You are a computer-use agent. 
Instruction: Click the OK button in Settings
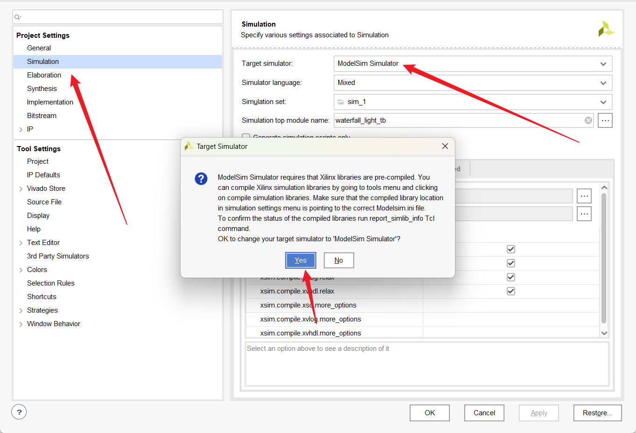pos(430,413)
